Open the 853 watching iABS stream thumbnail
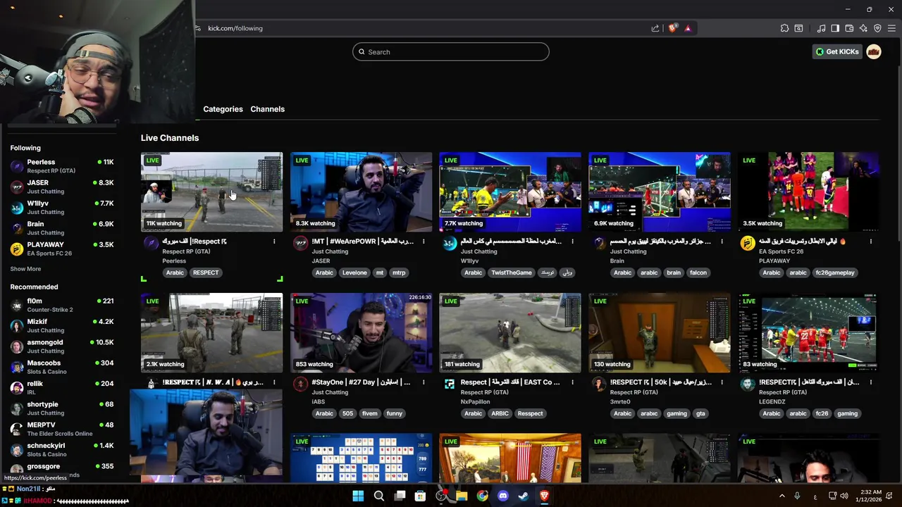The image size is (902, 507). [361, 332]
